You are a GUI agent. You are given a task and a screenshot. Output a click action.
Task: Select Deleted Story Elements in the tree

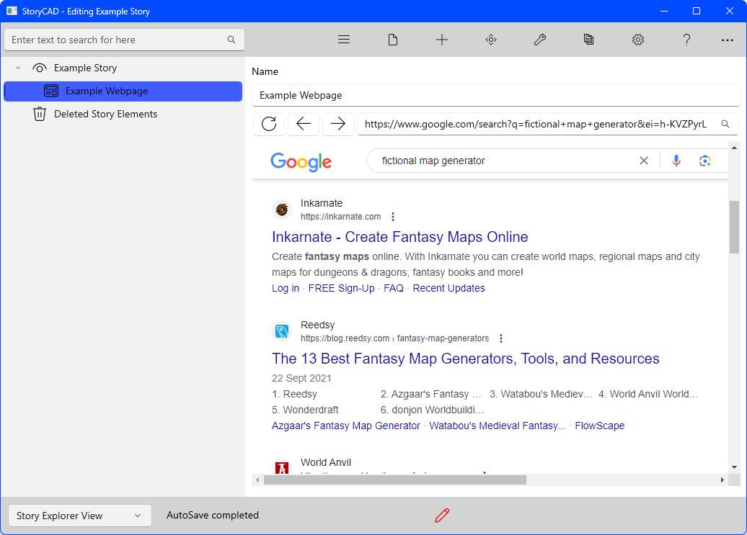105,114
